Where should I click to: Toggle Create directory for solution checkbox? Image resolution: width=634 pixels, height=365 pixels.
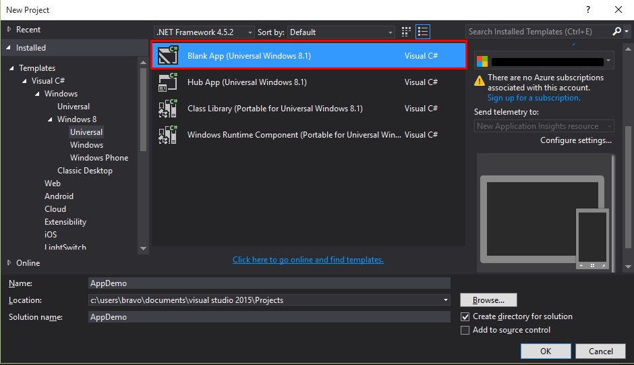(x=465, y=316)
